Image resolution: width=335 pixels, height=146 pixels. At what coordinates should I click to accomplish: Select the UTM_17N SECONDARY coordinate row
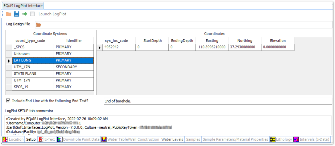pyautogui.click(x=53, y=67)
